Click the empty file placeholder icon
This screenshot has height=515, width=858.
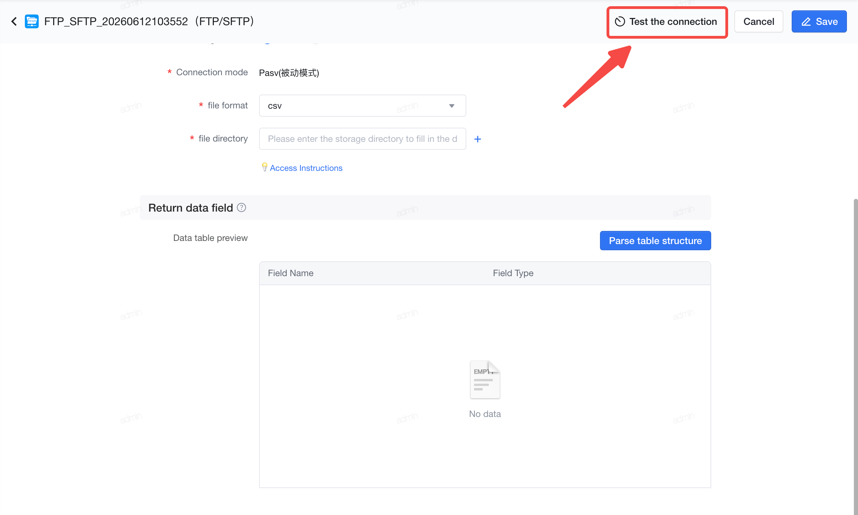tap(485, 379)
